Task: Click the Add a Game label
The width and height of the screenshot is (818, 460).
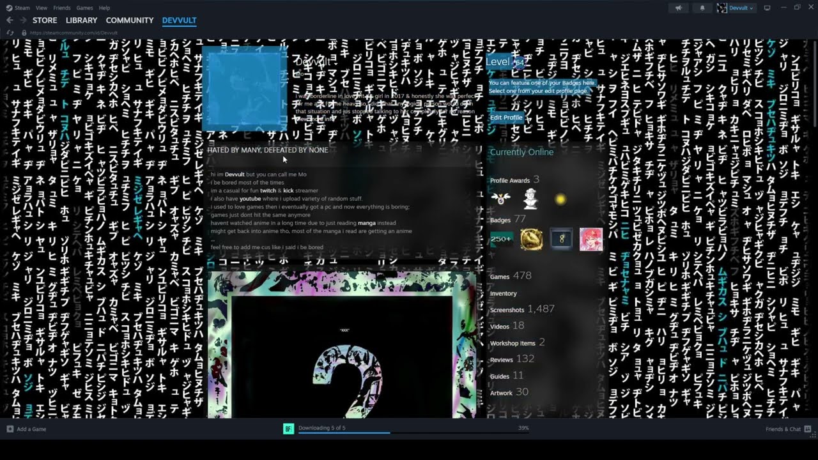Action: (31, 429)
